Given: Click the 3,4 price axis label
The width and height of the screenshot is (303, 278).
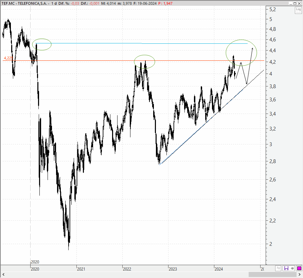Looking at the screenshot, I should click(273, 114).
